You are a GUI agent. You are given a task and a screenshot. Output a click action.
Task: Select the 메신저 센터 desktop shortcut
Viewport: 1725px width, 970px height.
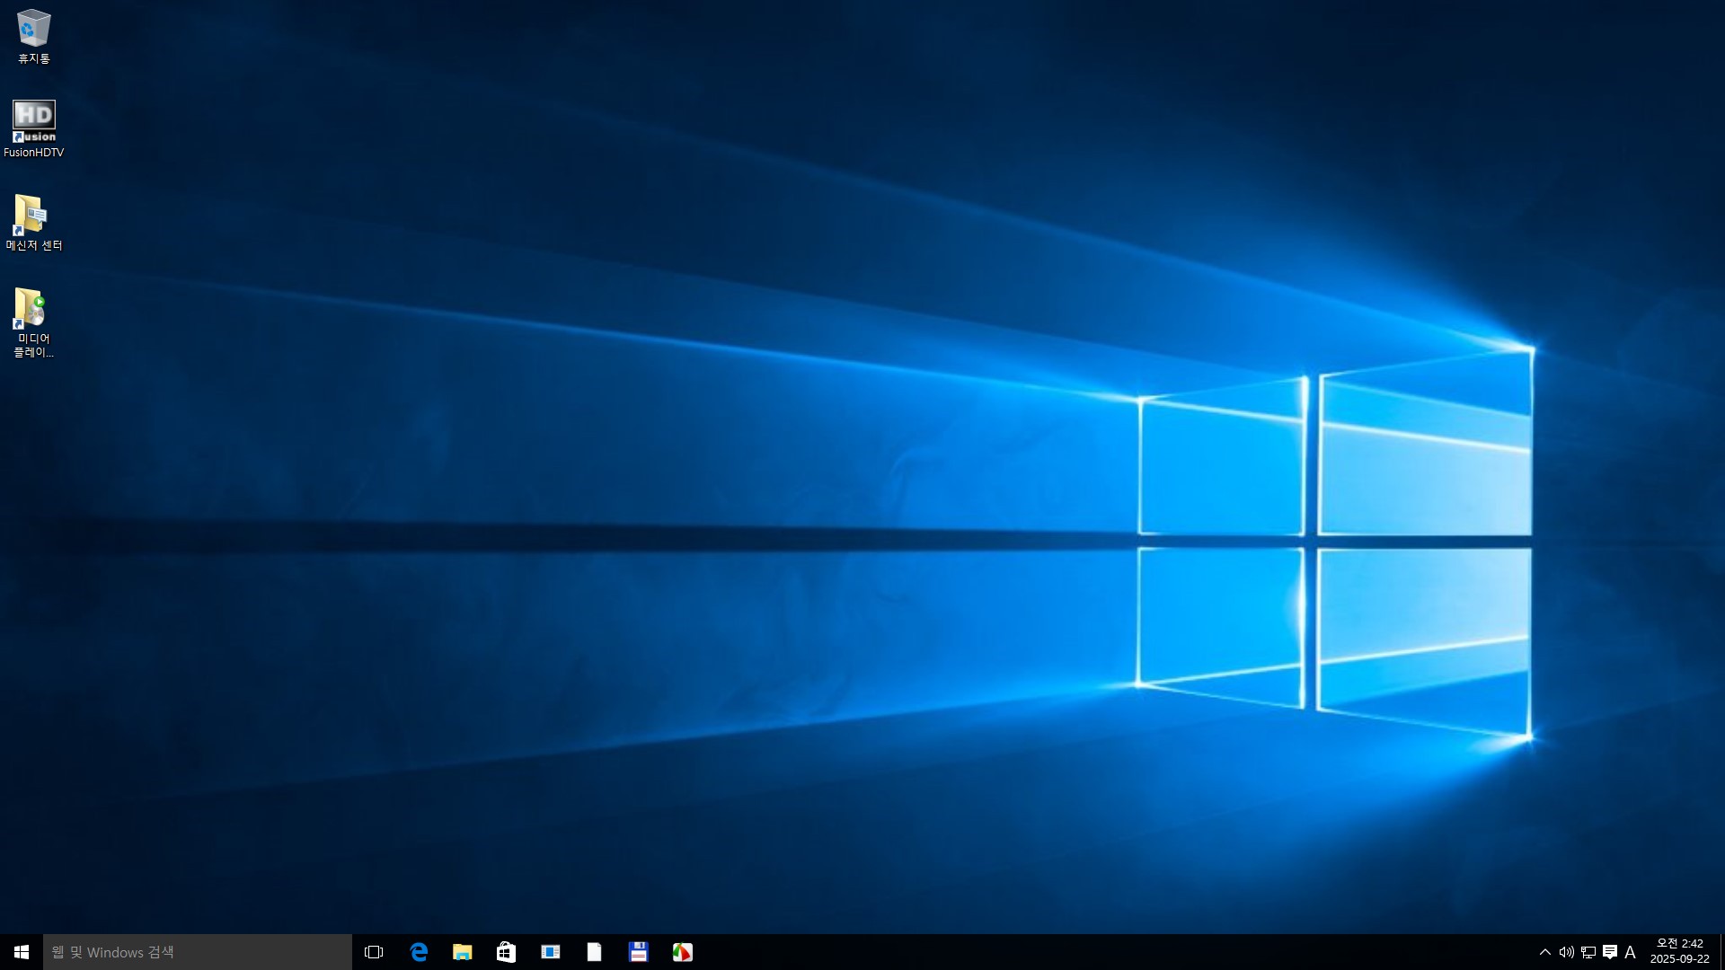(x=33, y=222)
